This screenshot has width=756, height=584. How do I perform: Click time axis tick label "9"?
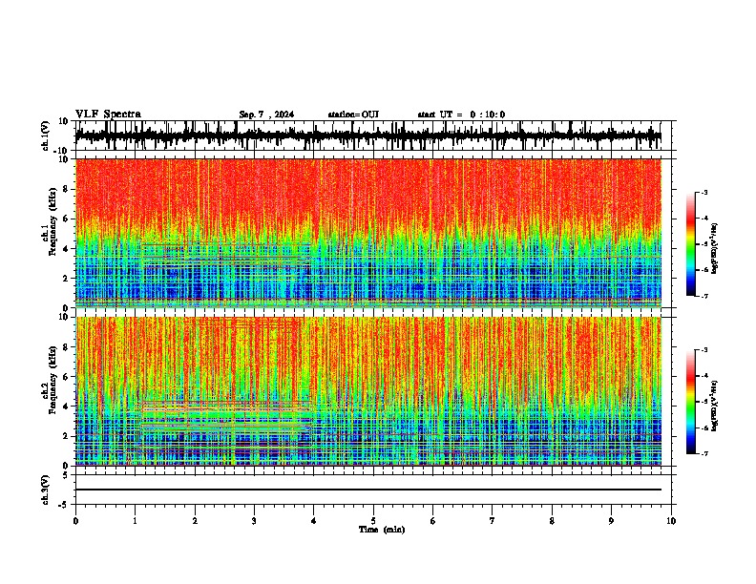click(x=611, y=521)
